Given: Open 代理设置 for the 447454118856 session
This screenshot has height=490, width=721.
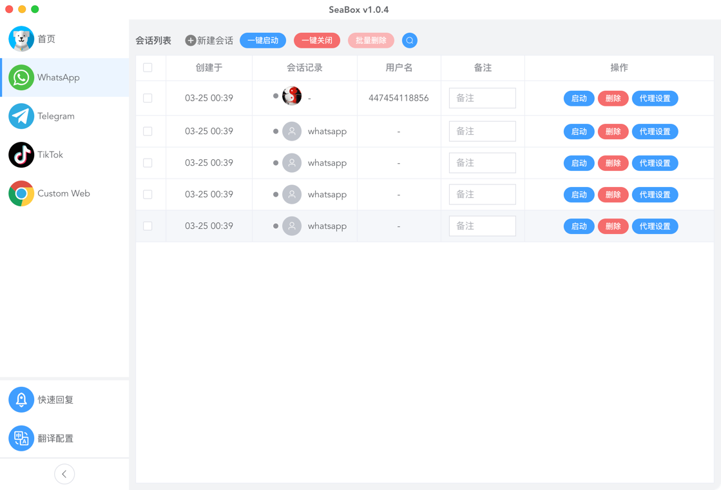Looking at the screenshot, I should click(655, 99).
